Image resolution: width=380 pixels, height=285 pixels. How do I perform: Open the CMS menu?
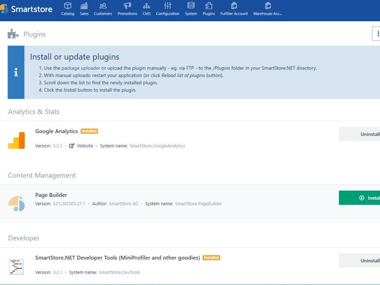tap(147, 9)
